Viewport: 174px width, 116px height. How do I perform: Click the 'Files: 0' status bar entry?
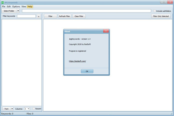pos(30,114)
